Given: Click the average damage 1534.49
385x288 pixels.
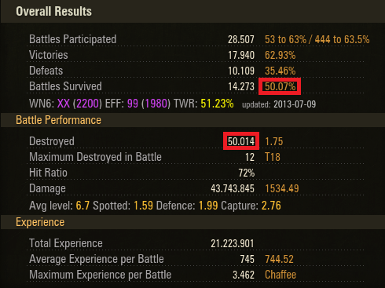Looking at the screenshot, I should point(282,188).
